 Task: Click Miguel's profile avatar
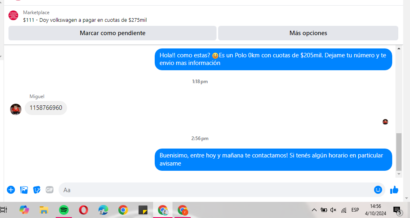(16, 109)
